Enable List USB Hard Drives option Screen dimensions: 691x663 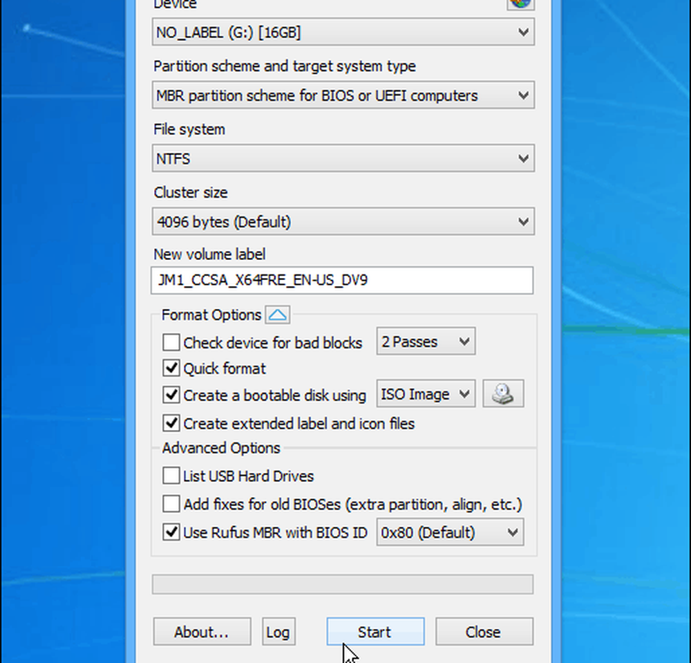[171, 476]
